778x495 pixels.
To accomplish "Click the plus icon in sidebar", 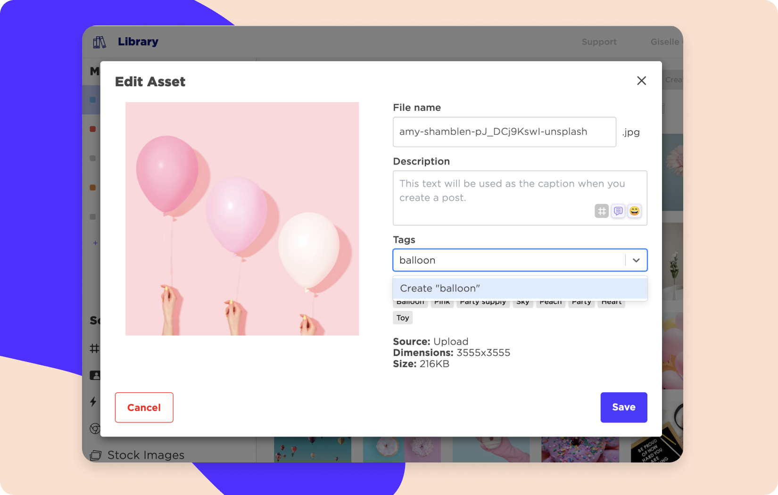I will pos(95,243).
